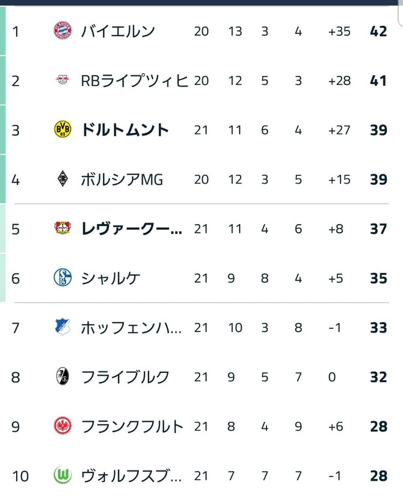Select the シャルケ team name
Screen dimensions: 403x500
[x=111, y=278]
